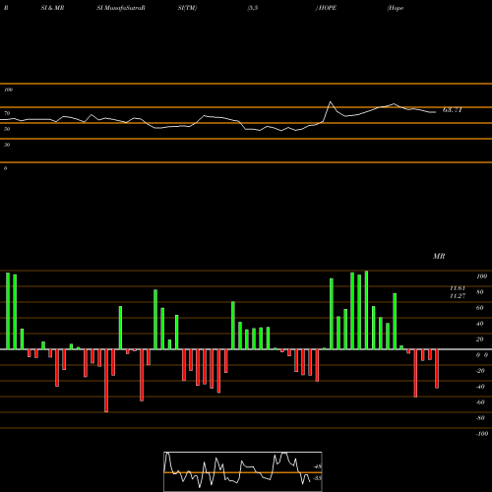Click the 0 label below RSI chart
492x492 pixels.
tap(5, 168)
